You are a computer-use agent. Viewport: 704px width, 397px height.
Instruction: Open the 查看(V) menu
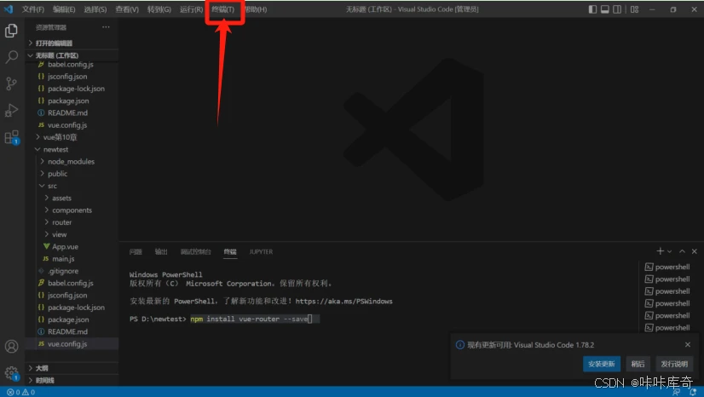tap(127, 9)
